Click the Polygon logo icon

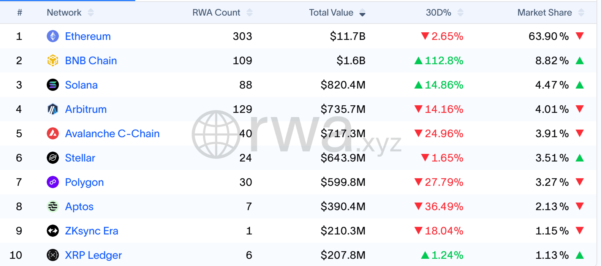(53, 182)
